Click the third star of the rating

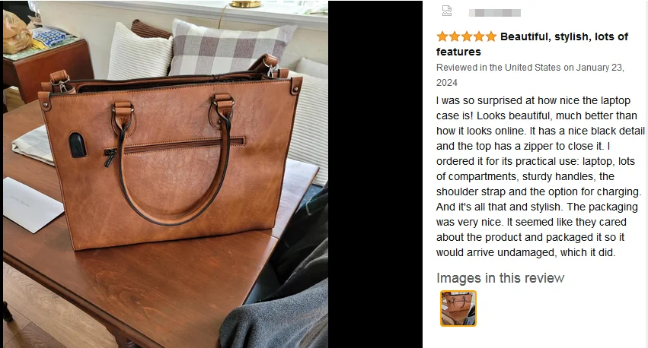(x=467, y=36)
